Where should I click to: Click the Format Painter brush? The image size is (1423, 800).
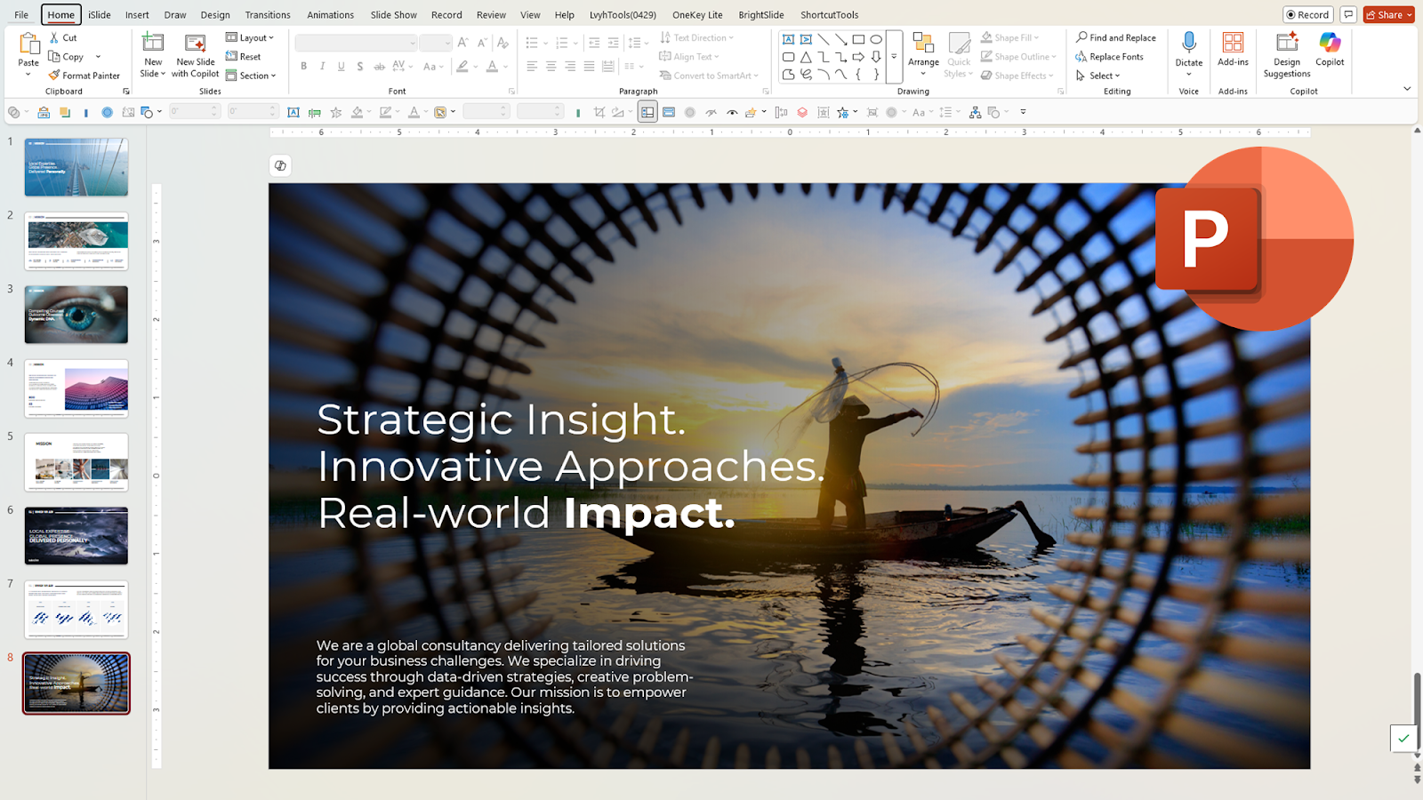click(54, 76)
